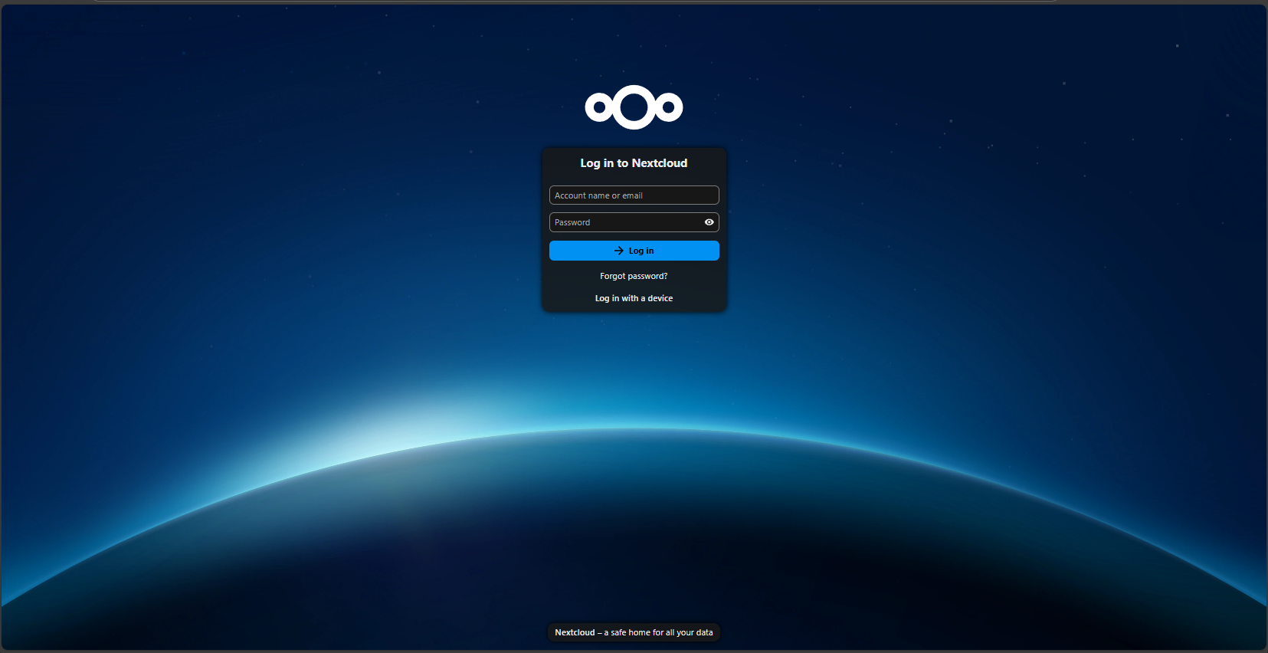Click the "Log in" text label on button
The width and height of the screenshot is (1268, 653).
point(641,251)
